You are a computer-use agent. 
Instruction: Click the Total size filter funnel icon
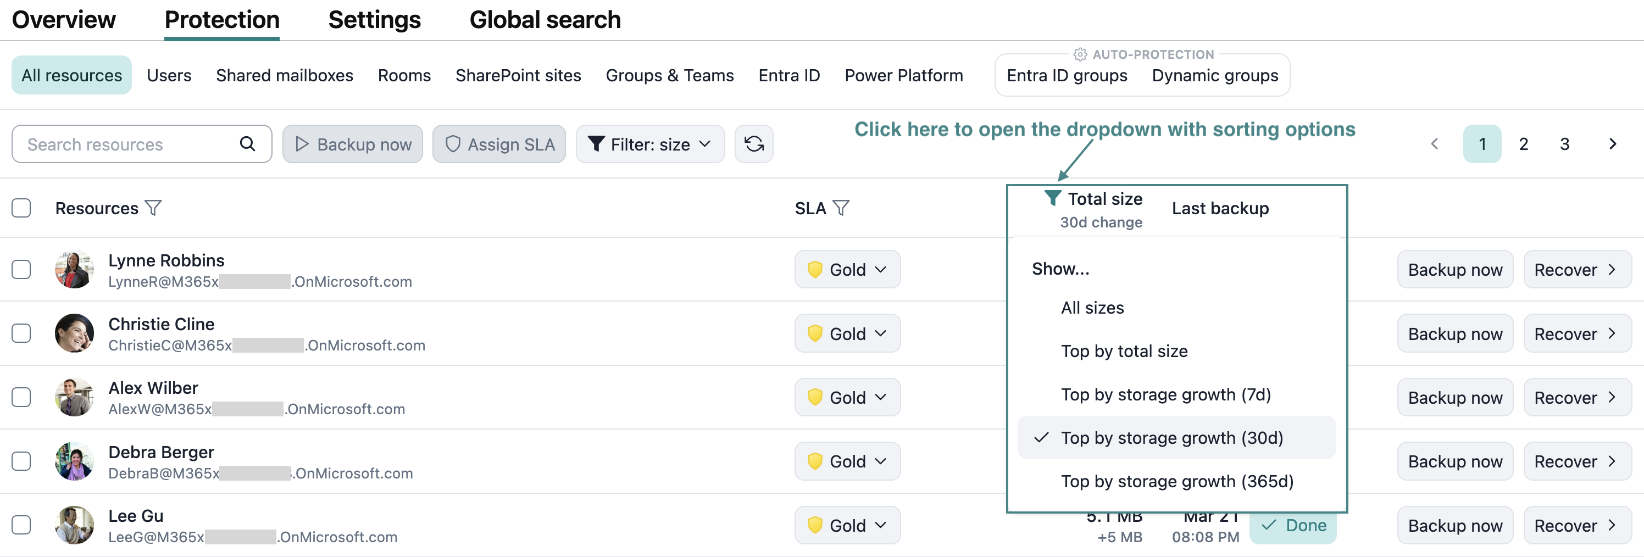pyautogui.click(x=1052, y=198)
